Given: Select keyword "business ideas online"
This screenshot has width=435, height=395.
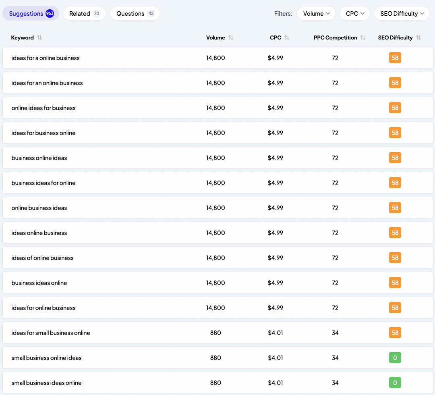Looking at the screenshot, I should tap(39, 283).
